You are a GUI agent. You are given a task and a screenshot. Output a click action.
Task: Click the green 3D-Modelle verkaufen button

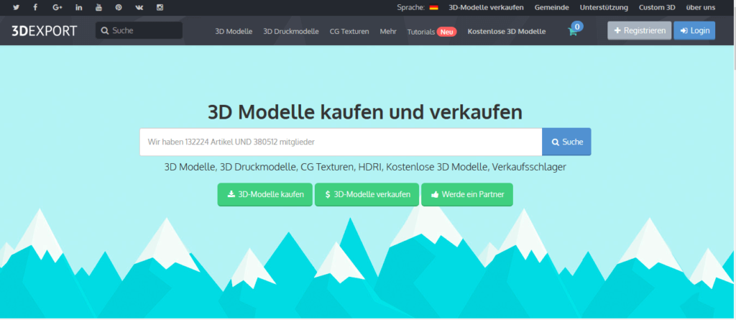pos(367,194)
